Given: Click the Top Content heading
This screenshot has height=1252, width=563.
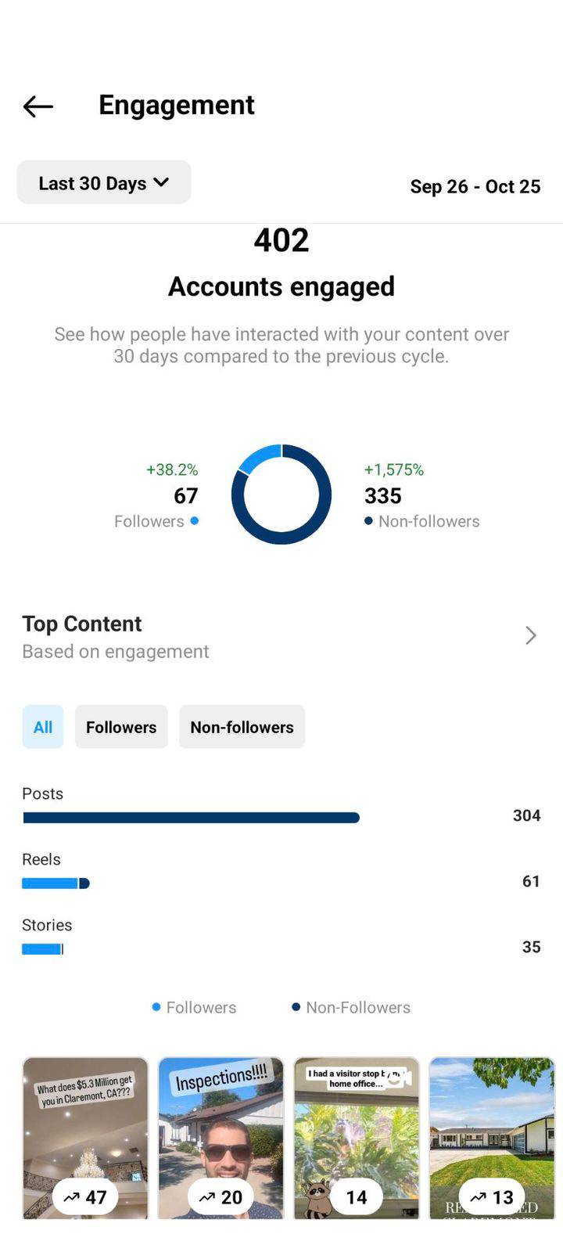Looking at the screenshot, I should click(x=82, y=624).
